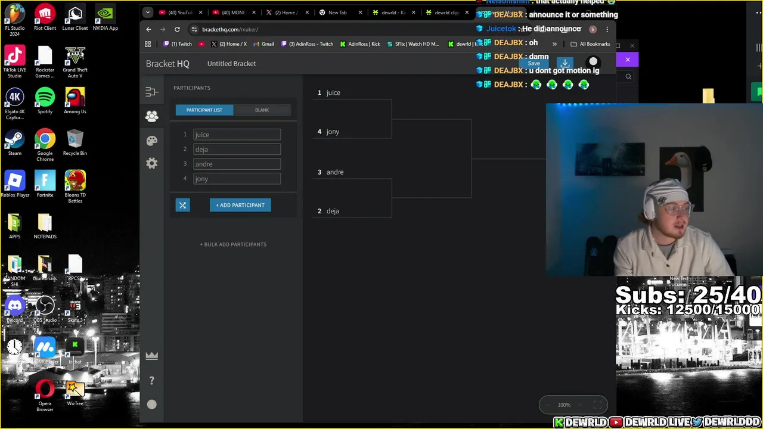763x429 pixels.
Task: Open Spotify desktop shortcut
Action: click(45, 101)
